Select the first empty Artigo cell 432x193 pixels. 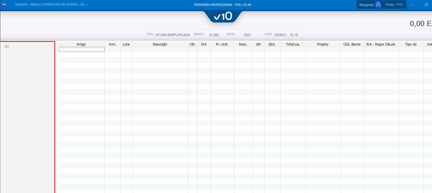point(81,49)
